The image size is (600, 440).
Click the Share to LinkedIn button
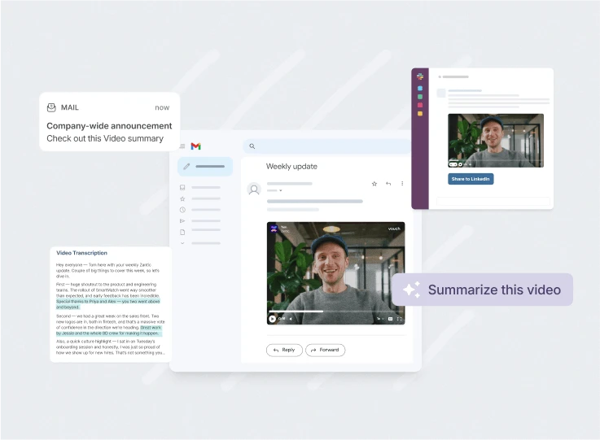click(x=471, y=179)
